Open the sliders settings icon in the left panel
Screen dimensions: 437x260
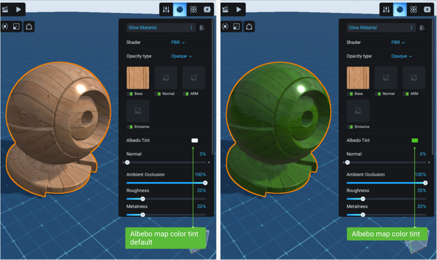pyautogui.click(x=166, y=9)
